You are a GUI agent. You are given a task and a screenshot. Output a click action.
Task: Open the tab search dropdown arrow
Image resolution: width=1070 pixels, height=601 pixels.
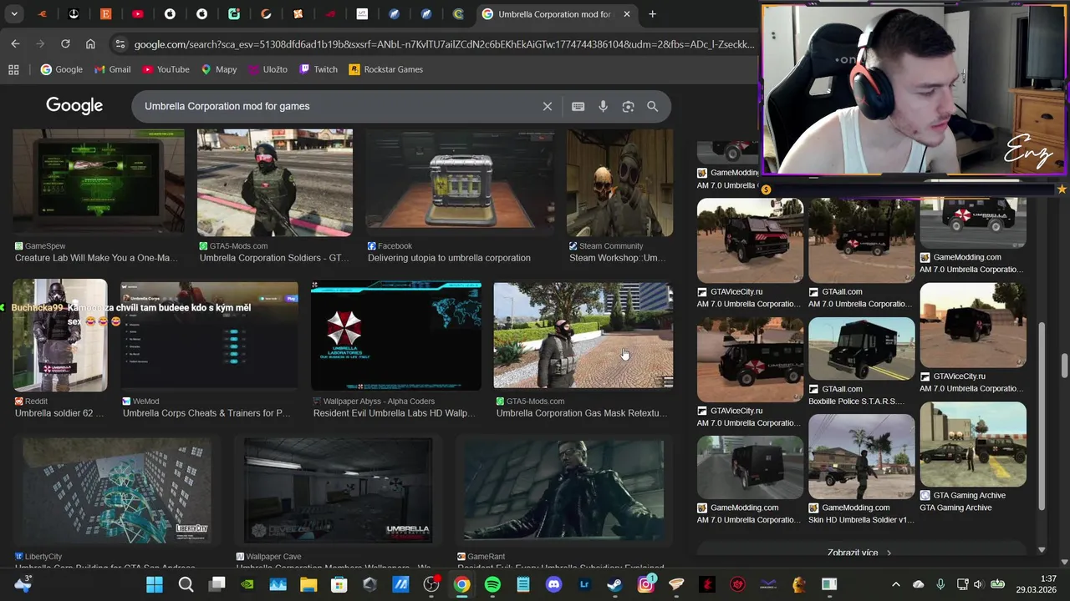[x=14, y=14]
